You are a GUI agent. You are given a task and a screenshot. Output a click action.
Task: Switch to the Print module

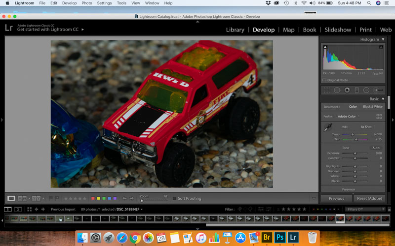(365, 30)
